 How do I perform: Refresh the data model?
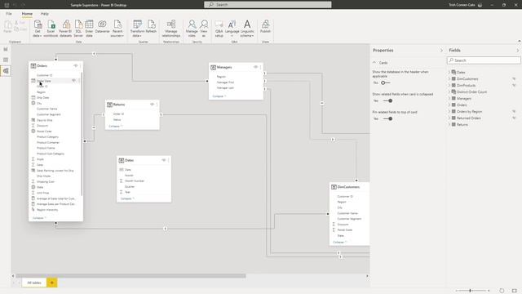(x=151, y=27)
